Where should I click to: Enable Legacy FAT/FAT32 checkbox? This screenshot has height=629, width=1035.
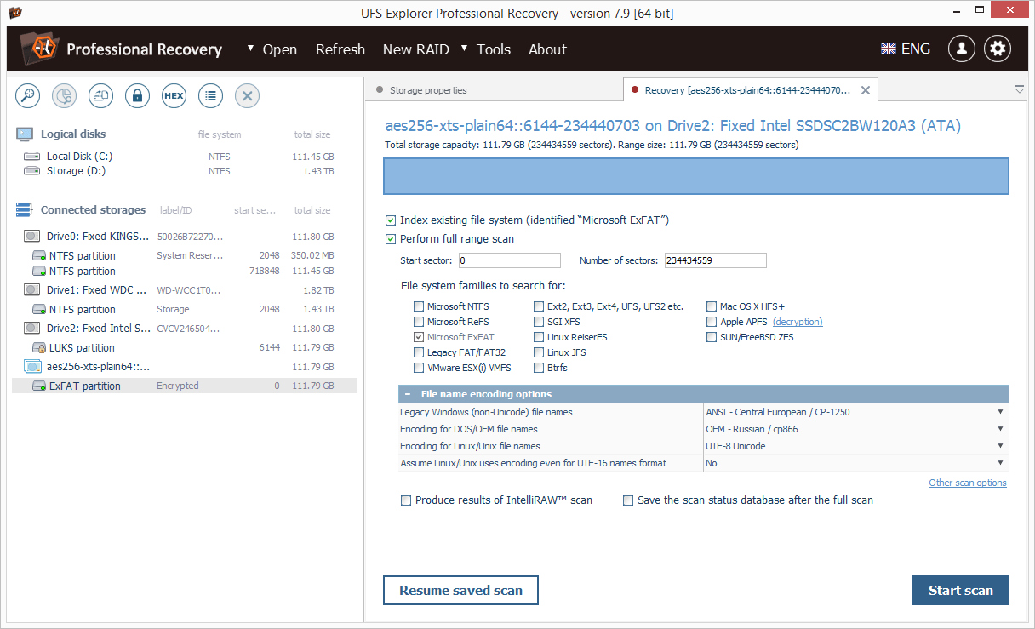pos(418,352)
